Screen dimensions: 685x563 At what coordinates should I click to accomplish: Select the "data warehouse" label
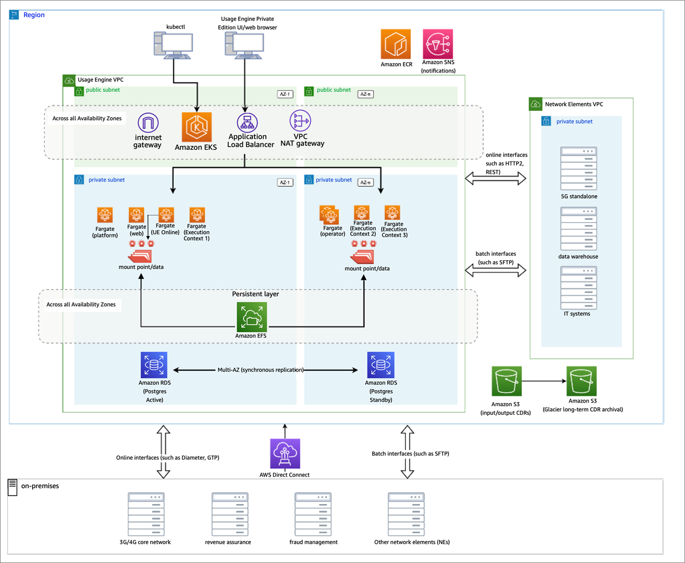click(x=579, y=256)
